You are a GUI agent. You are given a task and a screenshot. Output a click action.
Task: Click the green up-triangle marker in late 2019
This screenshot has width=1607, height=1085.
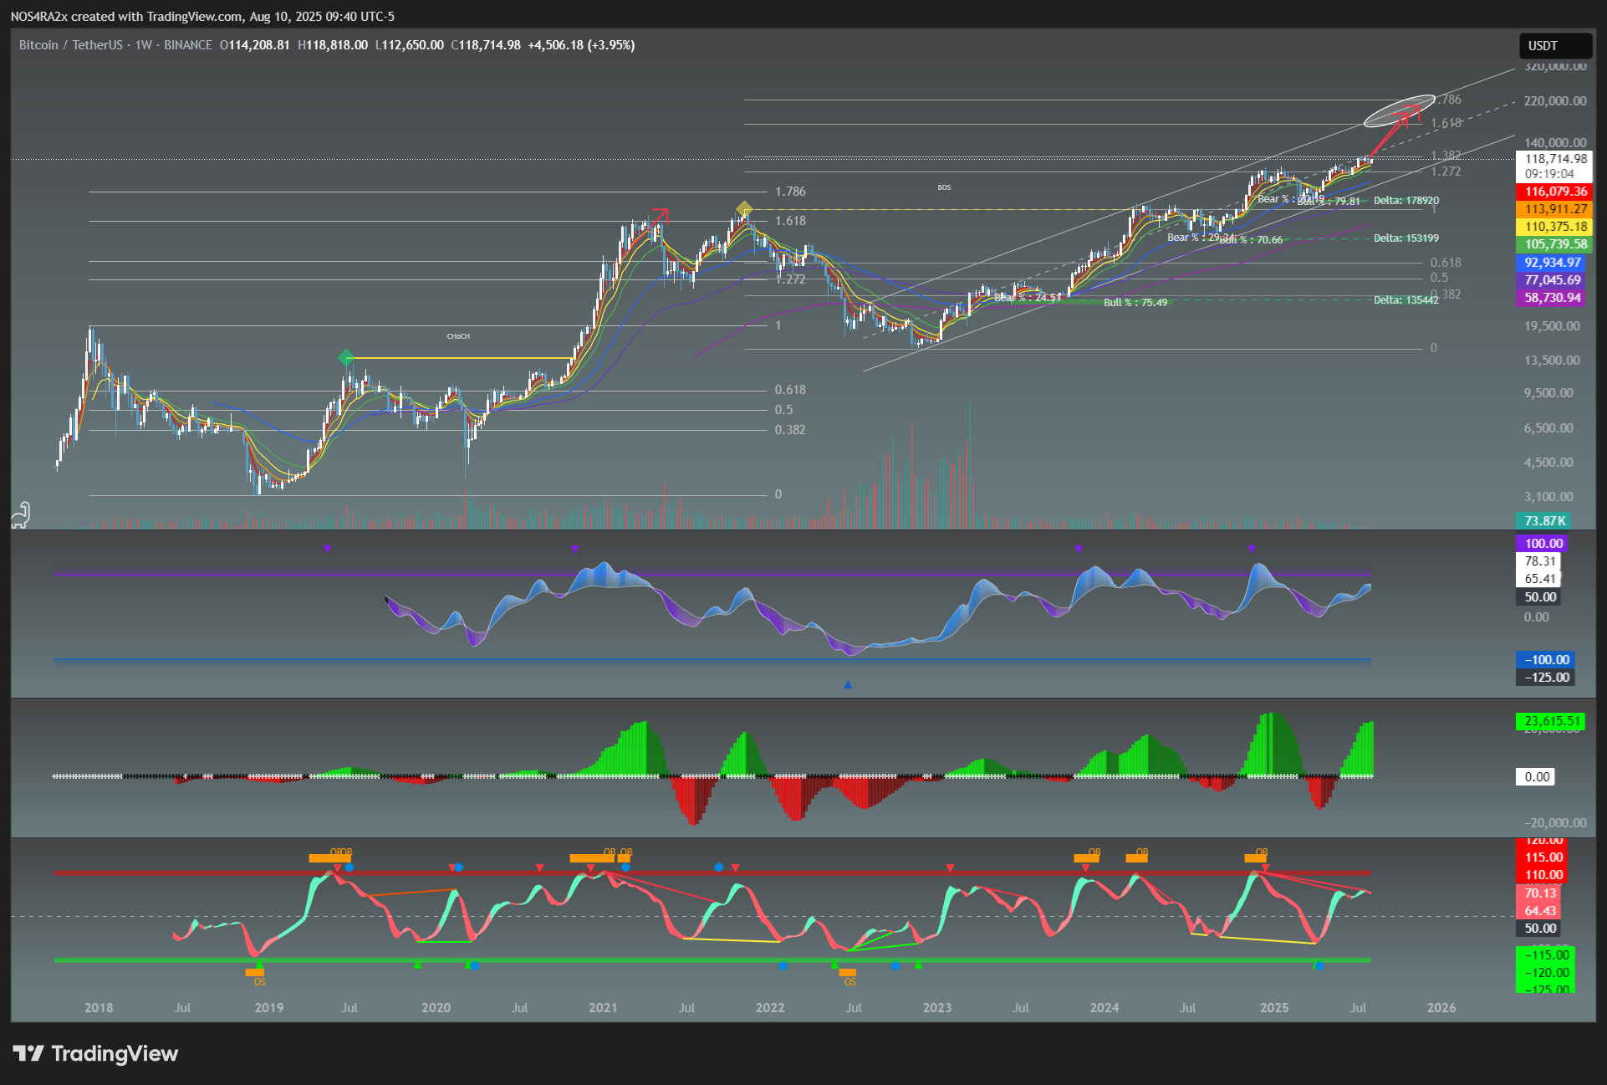pos(418,965)
